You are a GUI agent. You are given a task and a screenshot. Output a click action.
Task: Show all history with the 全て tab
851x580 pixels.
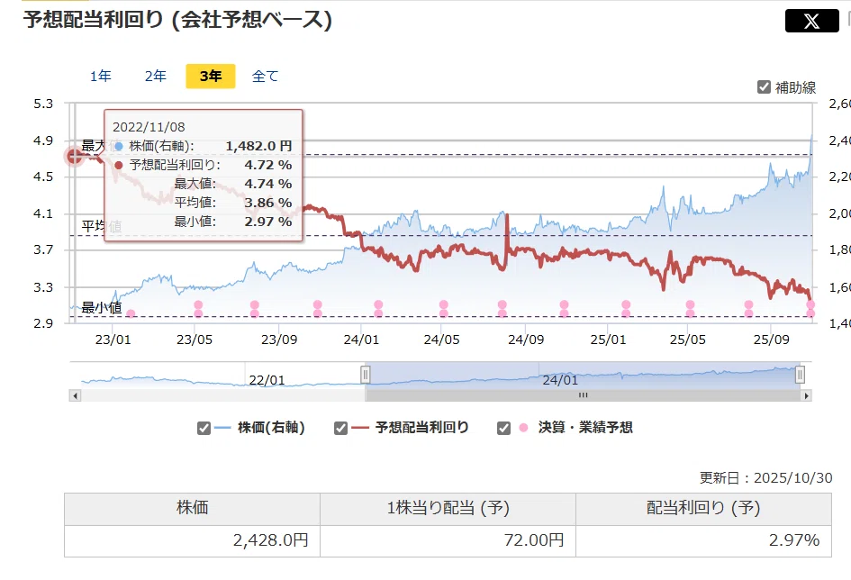click(266, 76)
